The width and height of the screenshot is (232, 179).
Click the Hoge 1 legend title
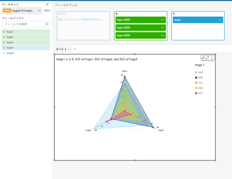(200, 65)
